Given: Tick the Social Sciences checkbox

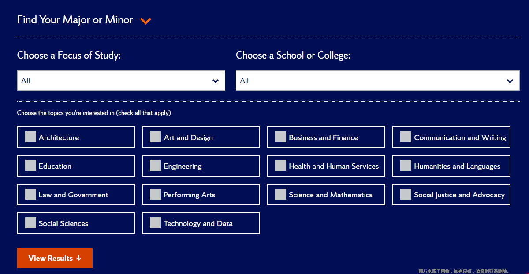Looking at the screenshot, I should (30, 223).
